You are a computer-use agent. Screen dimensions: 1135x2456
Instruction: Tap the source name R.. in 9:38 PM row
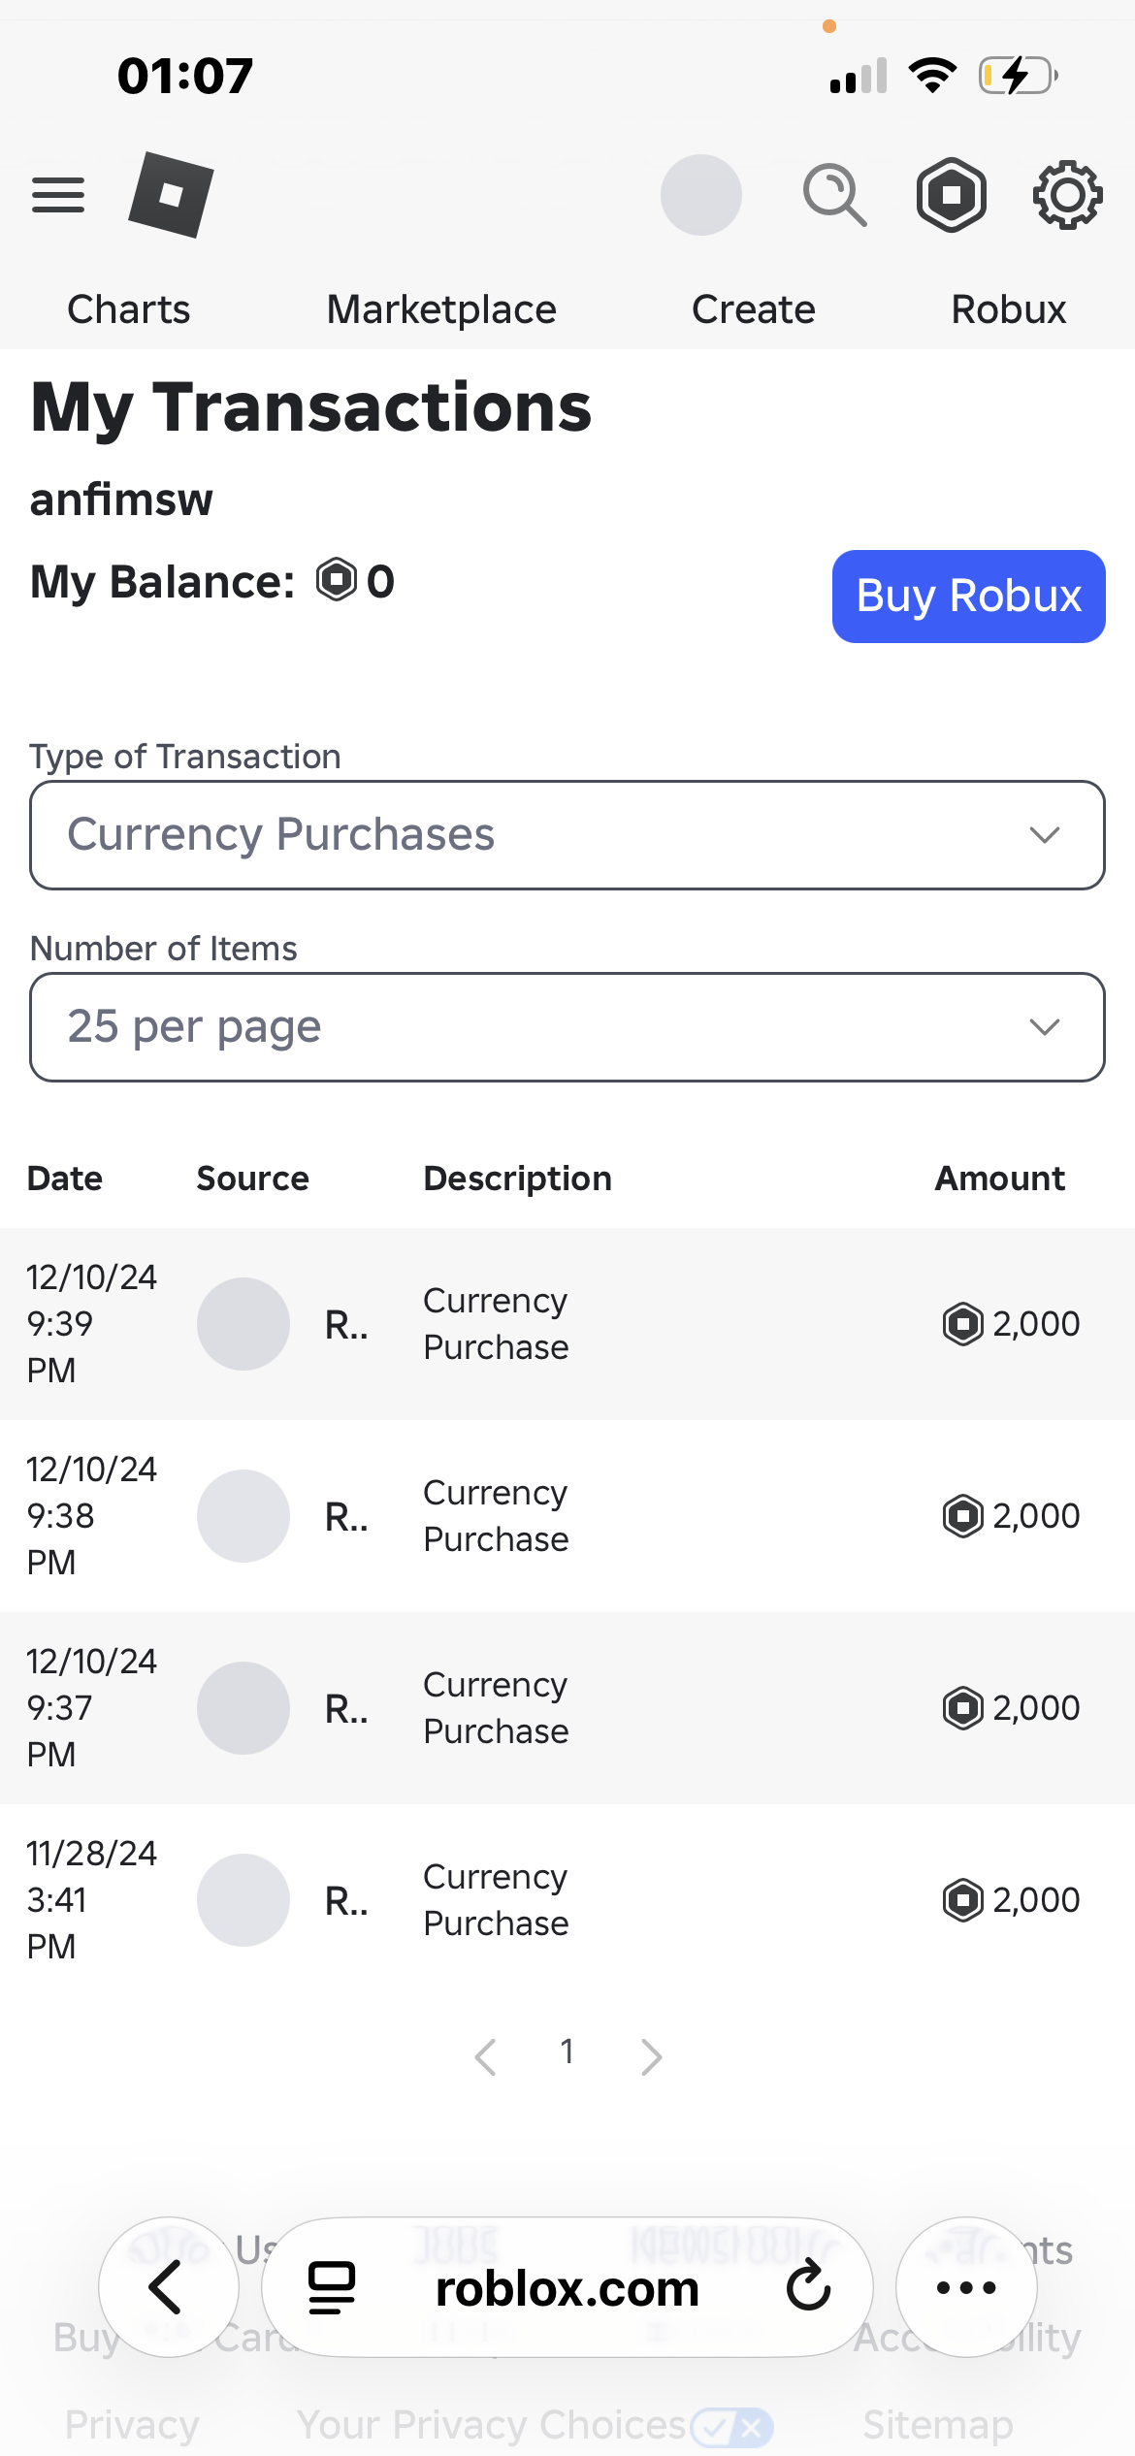point(346,1516)
